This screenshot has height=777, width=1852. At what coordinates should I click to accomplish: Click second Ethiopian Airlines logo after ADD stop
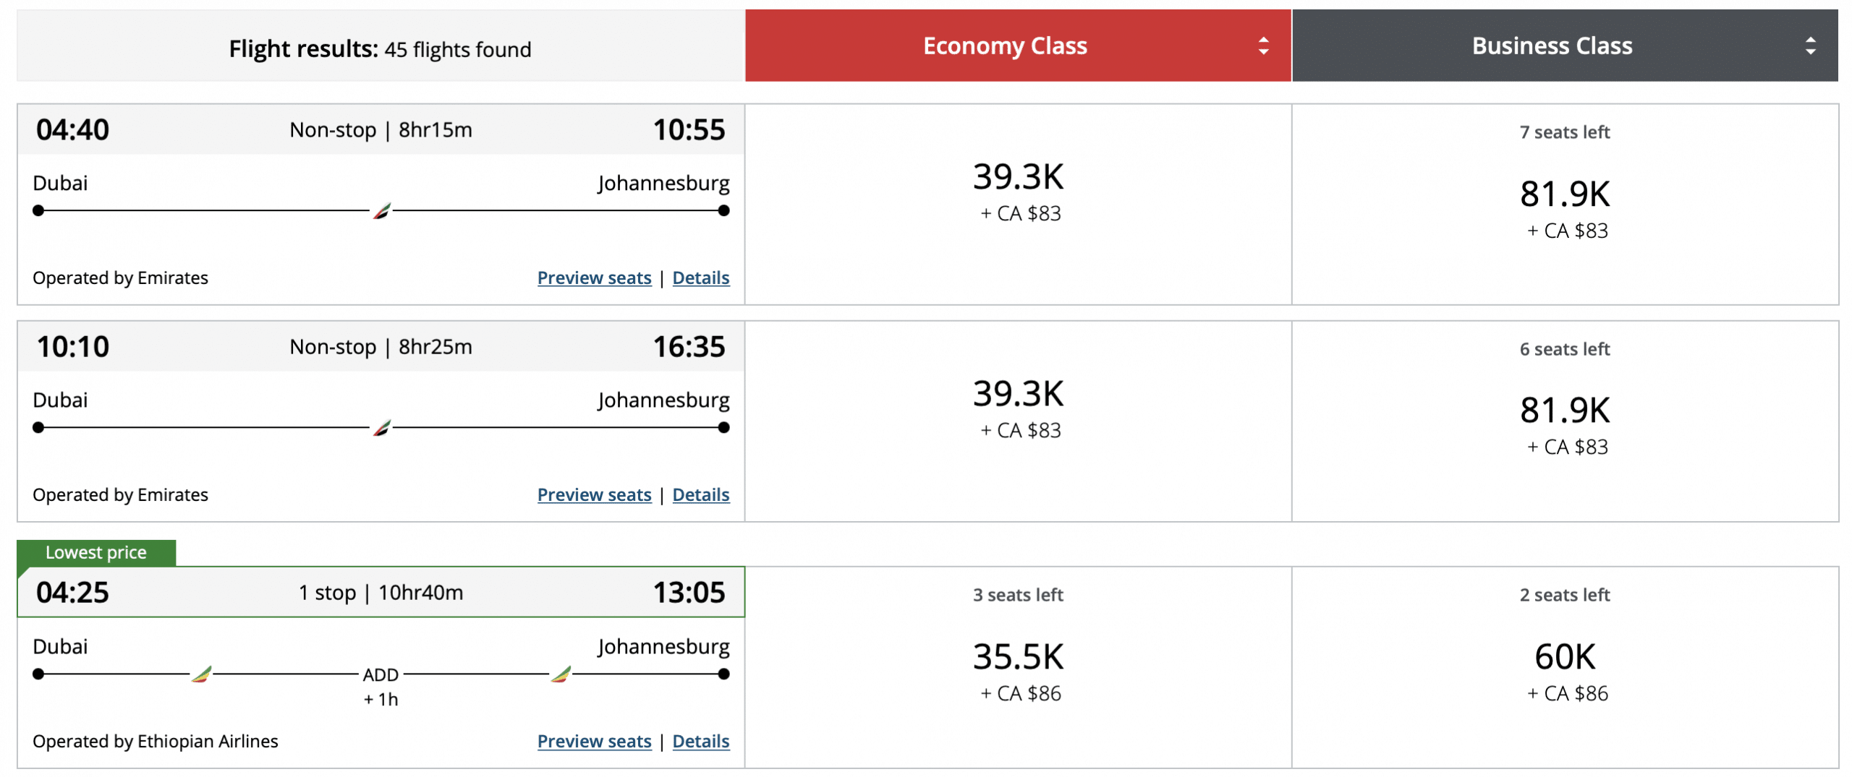[561, 674]
